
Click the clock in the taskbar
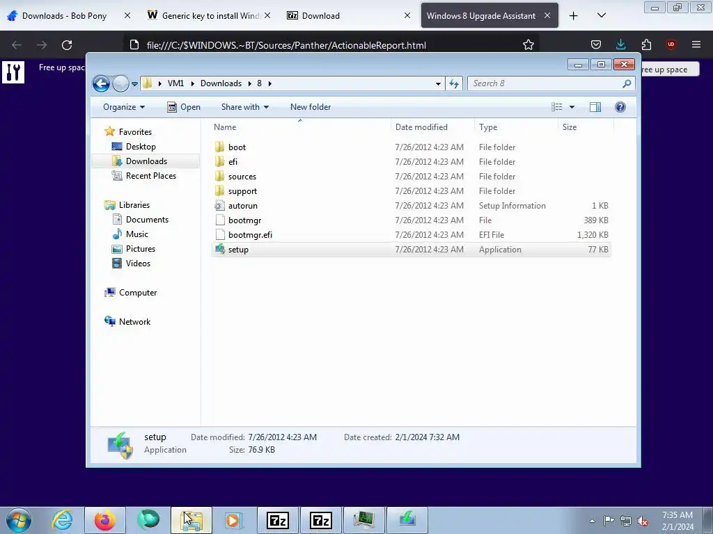677,521
